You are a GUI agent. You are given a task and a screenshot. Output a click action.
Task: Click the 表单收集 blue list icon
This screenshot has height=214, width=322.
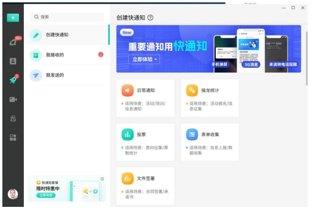pos(192,134)
